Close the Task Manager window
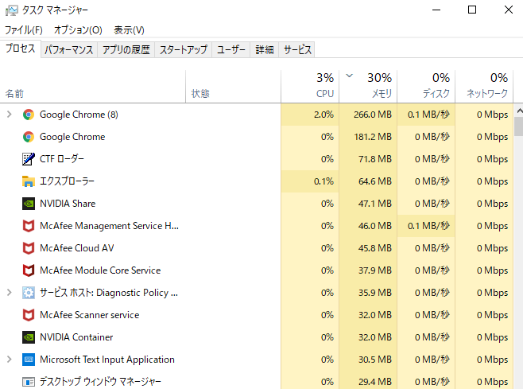This screenshot has width=523, height=389. (x=509, y=10)
